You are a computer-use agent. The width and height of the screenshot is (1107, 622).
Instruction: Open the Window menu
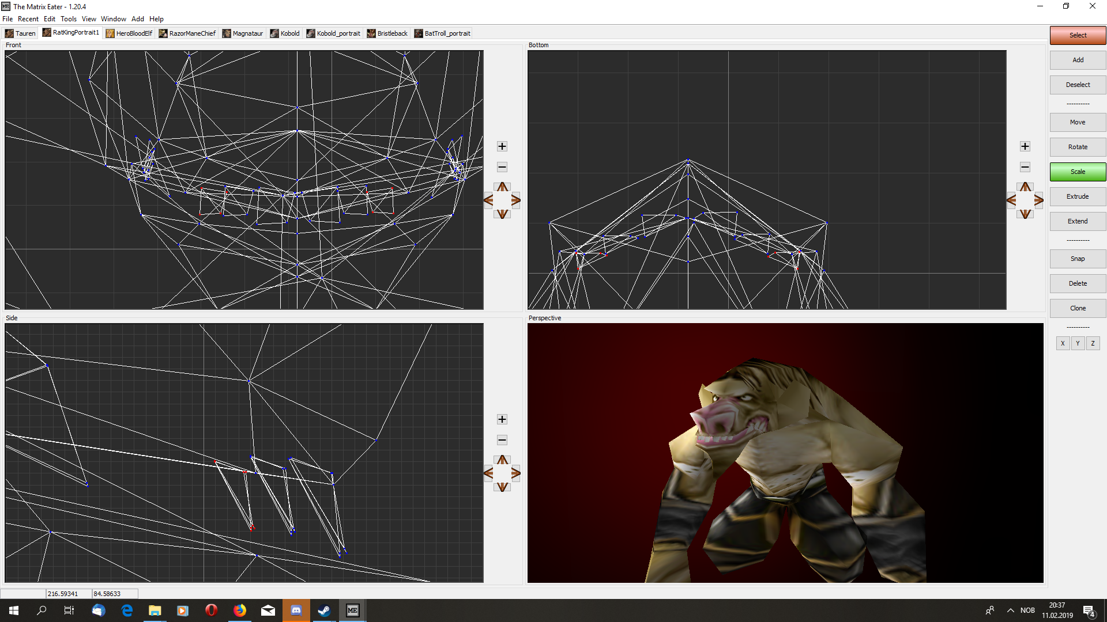click(x=114, y=19)
